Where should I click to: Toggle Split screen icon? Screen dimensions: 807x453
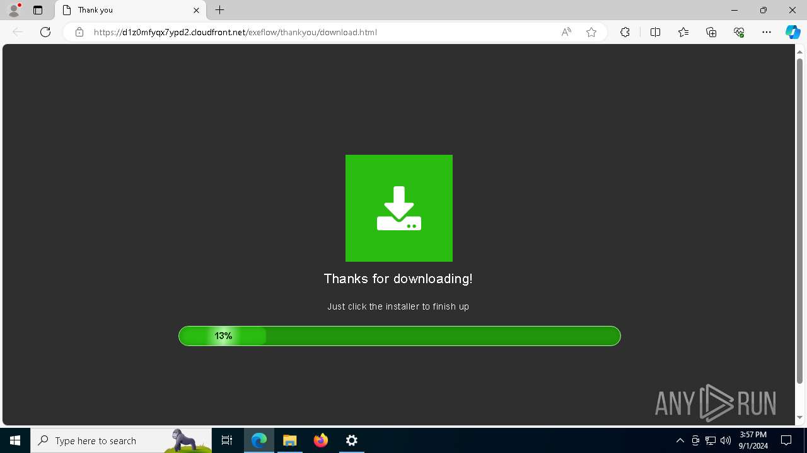(x=655, y=32)
